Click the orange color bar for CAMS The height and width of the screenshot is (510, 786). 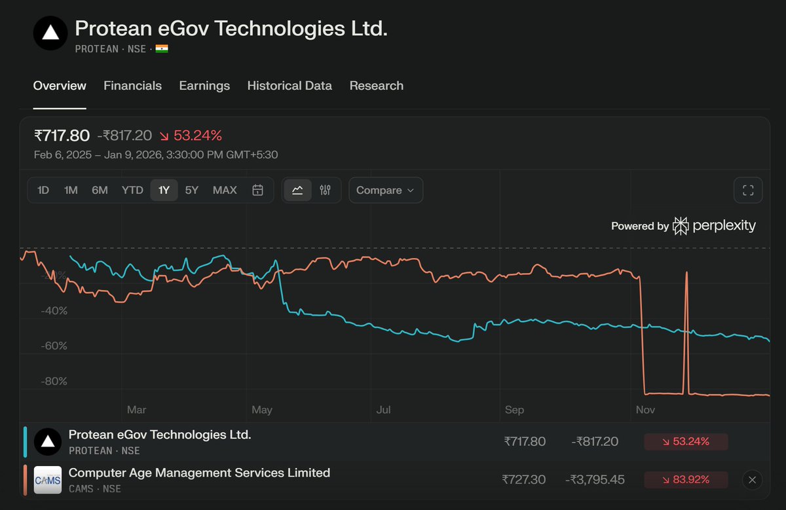[25, 480]
